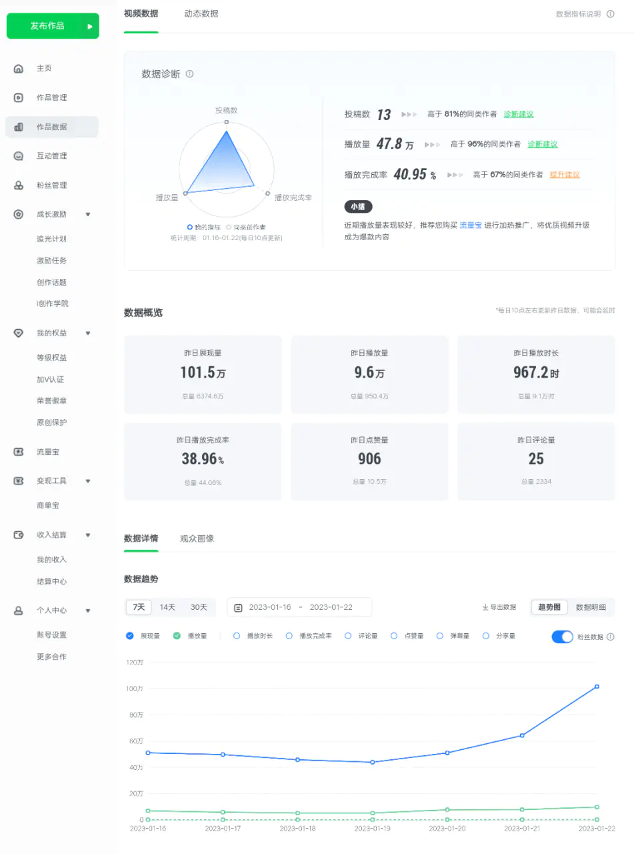Screen dimensions: 634x854
Task: Collapse the 收入结算 sidebar group
Action: pos(87,535)
